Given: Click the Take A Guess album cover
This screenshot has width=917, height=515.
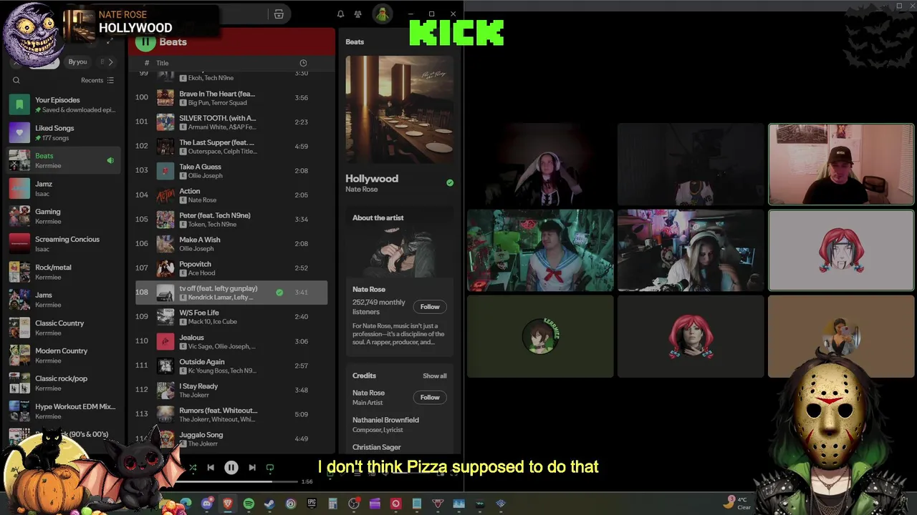Looking at the screenshot, I should 165,171.
